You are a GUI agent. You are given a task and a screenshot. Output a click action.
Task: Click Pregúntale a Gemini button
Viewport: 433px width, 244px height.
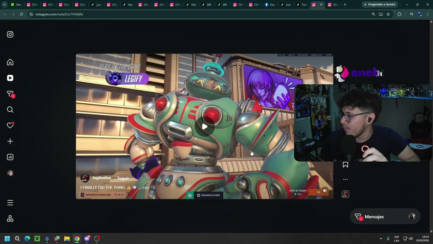point(379,4)
